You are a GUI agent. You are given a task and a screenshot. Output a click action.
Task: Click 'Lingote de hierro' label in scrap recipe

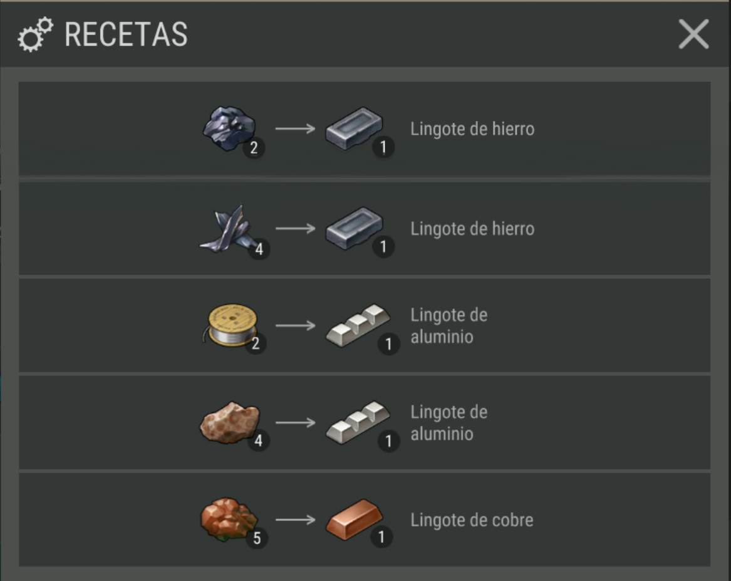(x=472, y=229)
